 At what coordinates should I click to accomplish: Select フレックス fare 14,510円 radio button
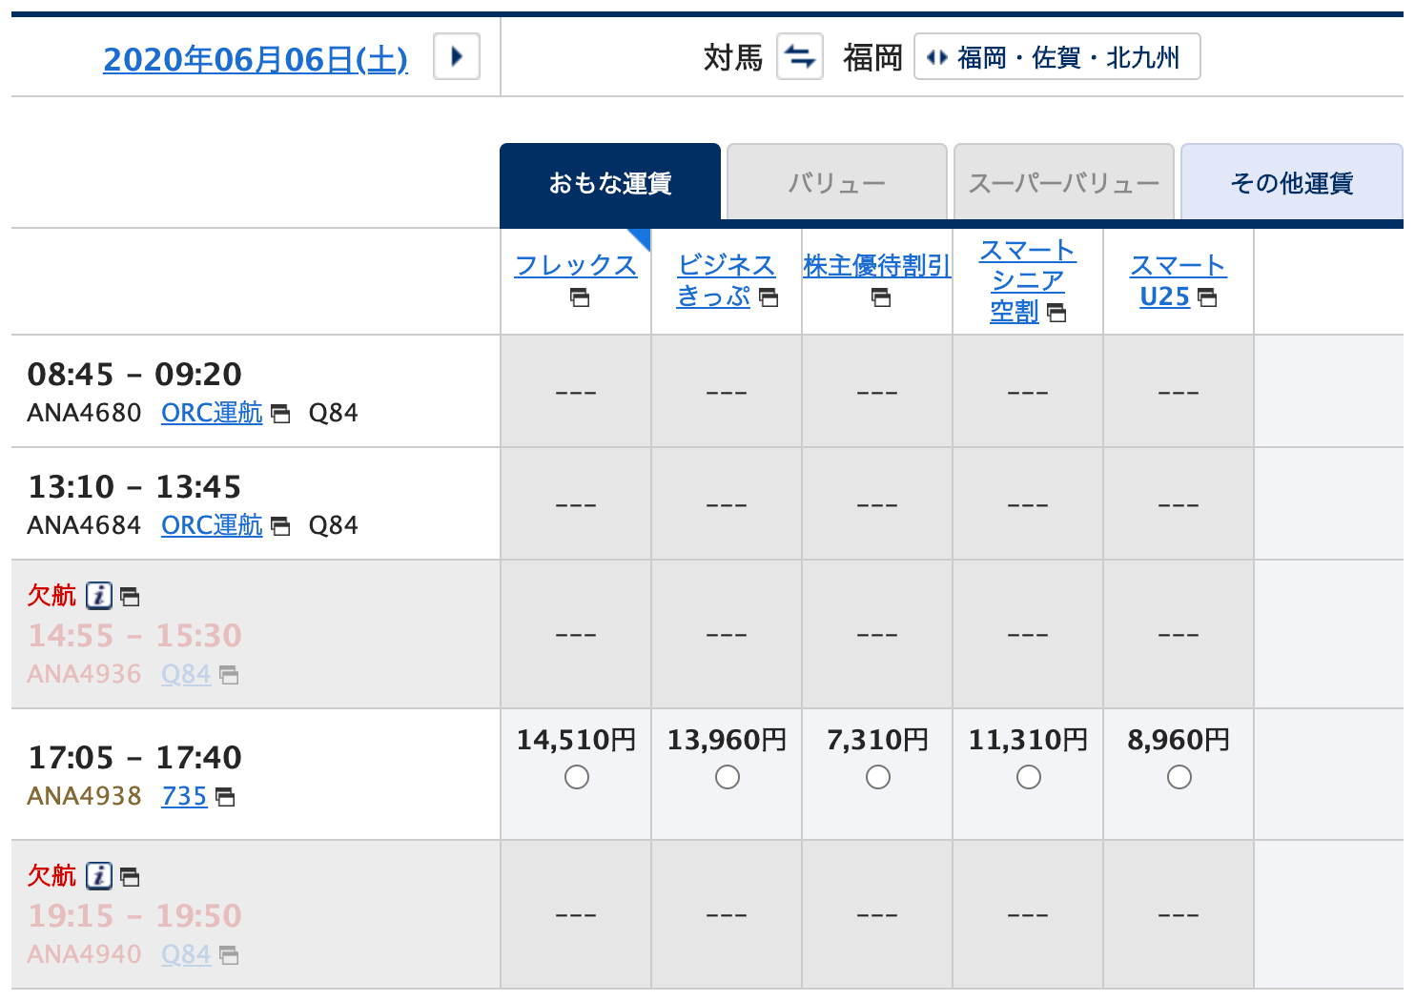[x=577, y=778]
